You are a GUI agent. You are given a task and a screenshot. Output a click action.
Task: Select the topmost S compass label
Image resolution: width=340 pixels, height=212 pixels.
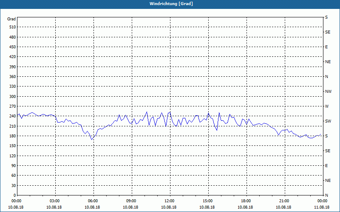pos(326,17)
